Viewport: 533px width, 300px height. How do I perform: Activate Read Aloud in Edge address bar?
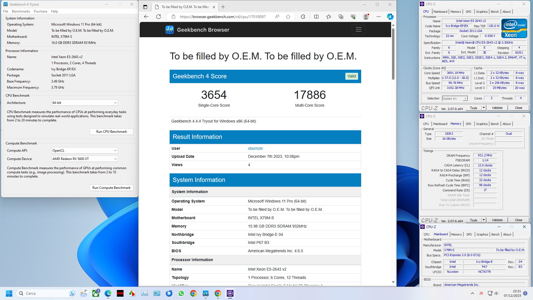click(x=277, y=17)
